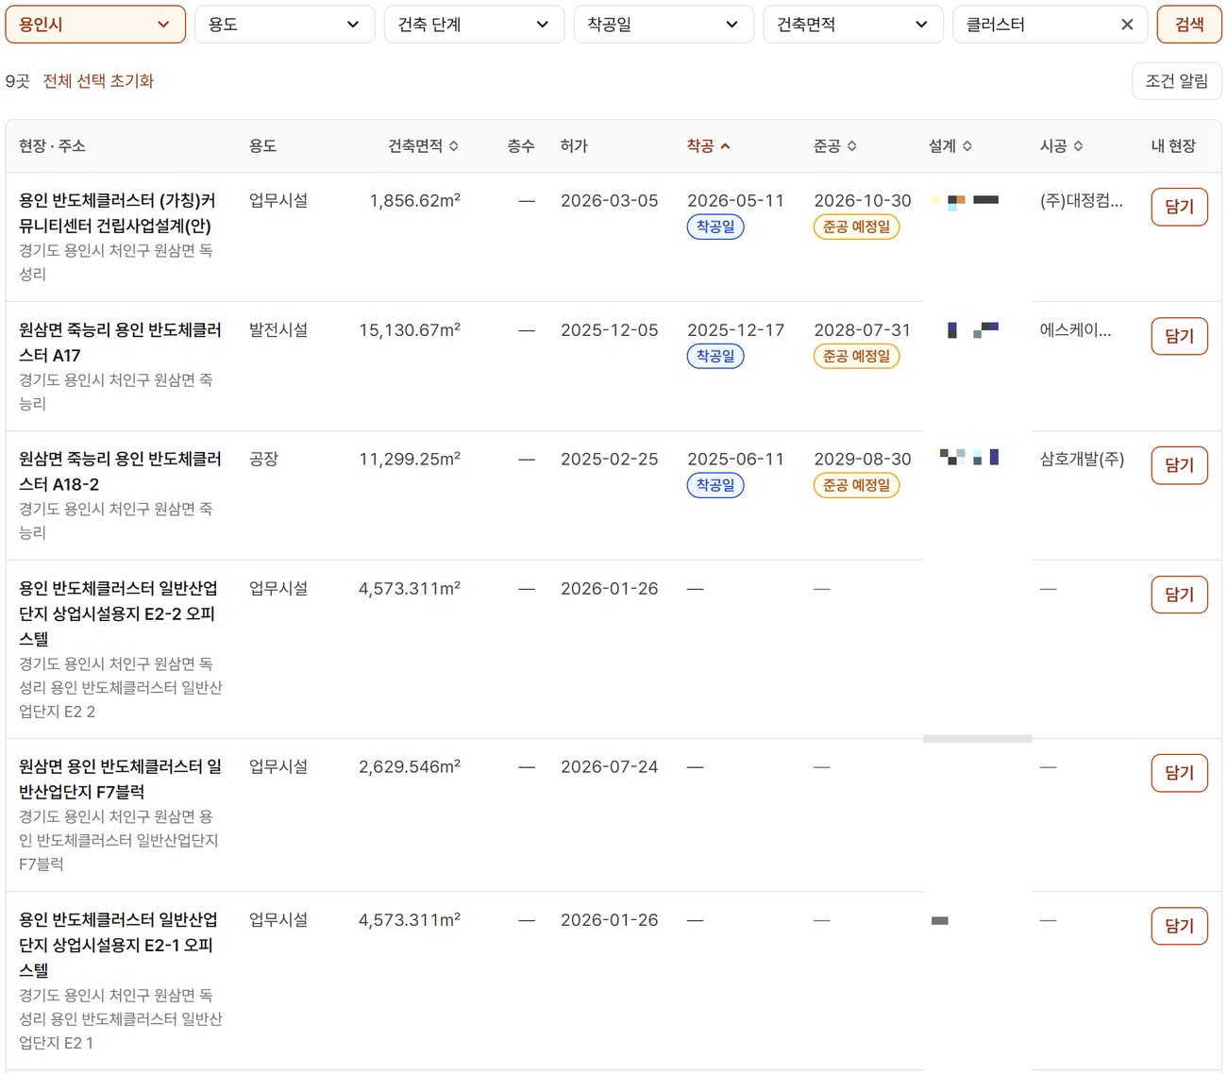
Task: Add E2-1 오피스텔 site with 담기
Action: click(1180, 926)
